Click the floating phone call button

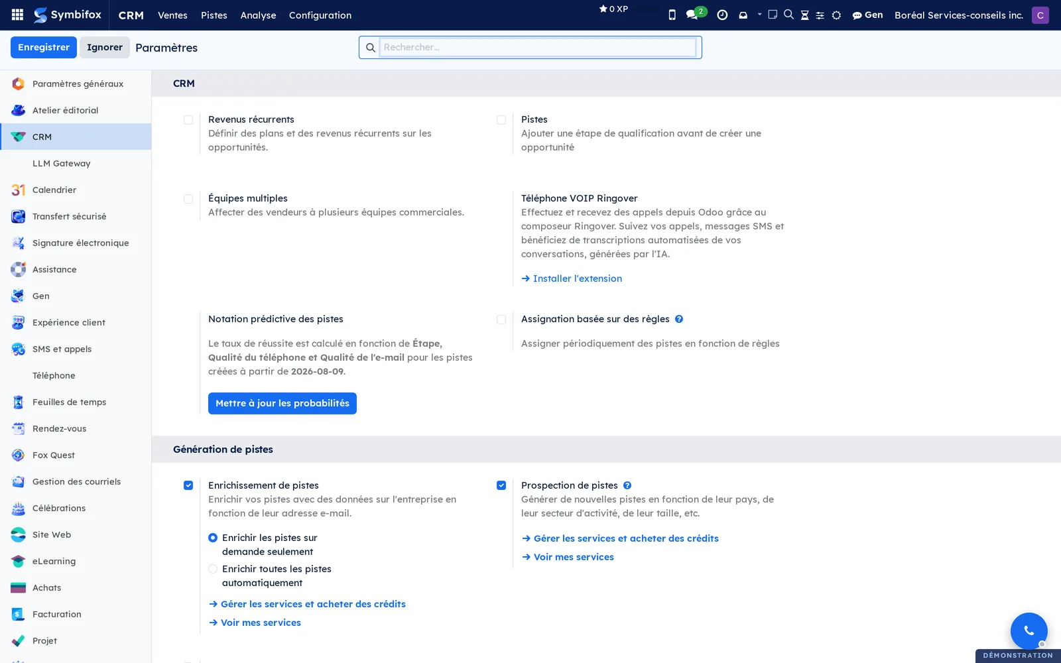(1029, 631)
